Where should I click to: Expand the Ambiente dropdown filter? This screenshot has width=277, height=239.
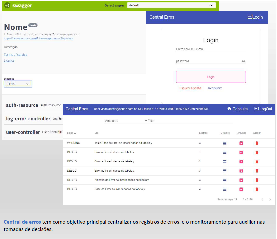pyautogui.click(x=126, y=121)
